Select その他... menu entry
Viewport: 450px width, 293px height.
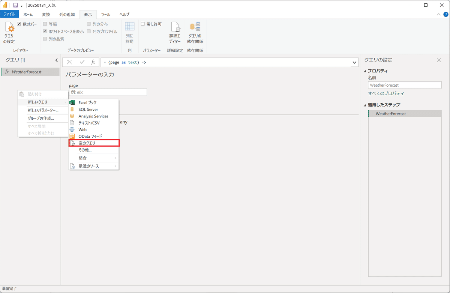(94, 150)
